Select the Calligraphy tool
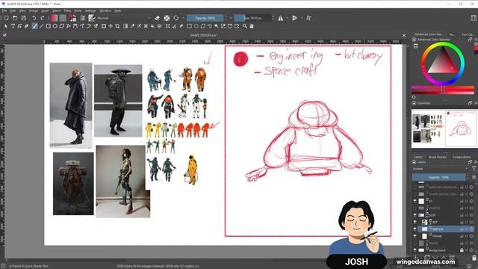478x269 pixels. point(27,26)
